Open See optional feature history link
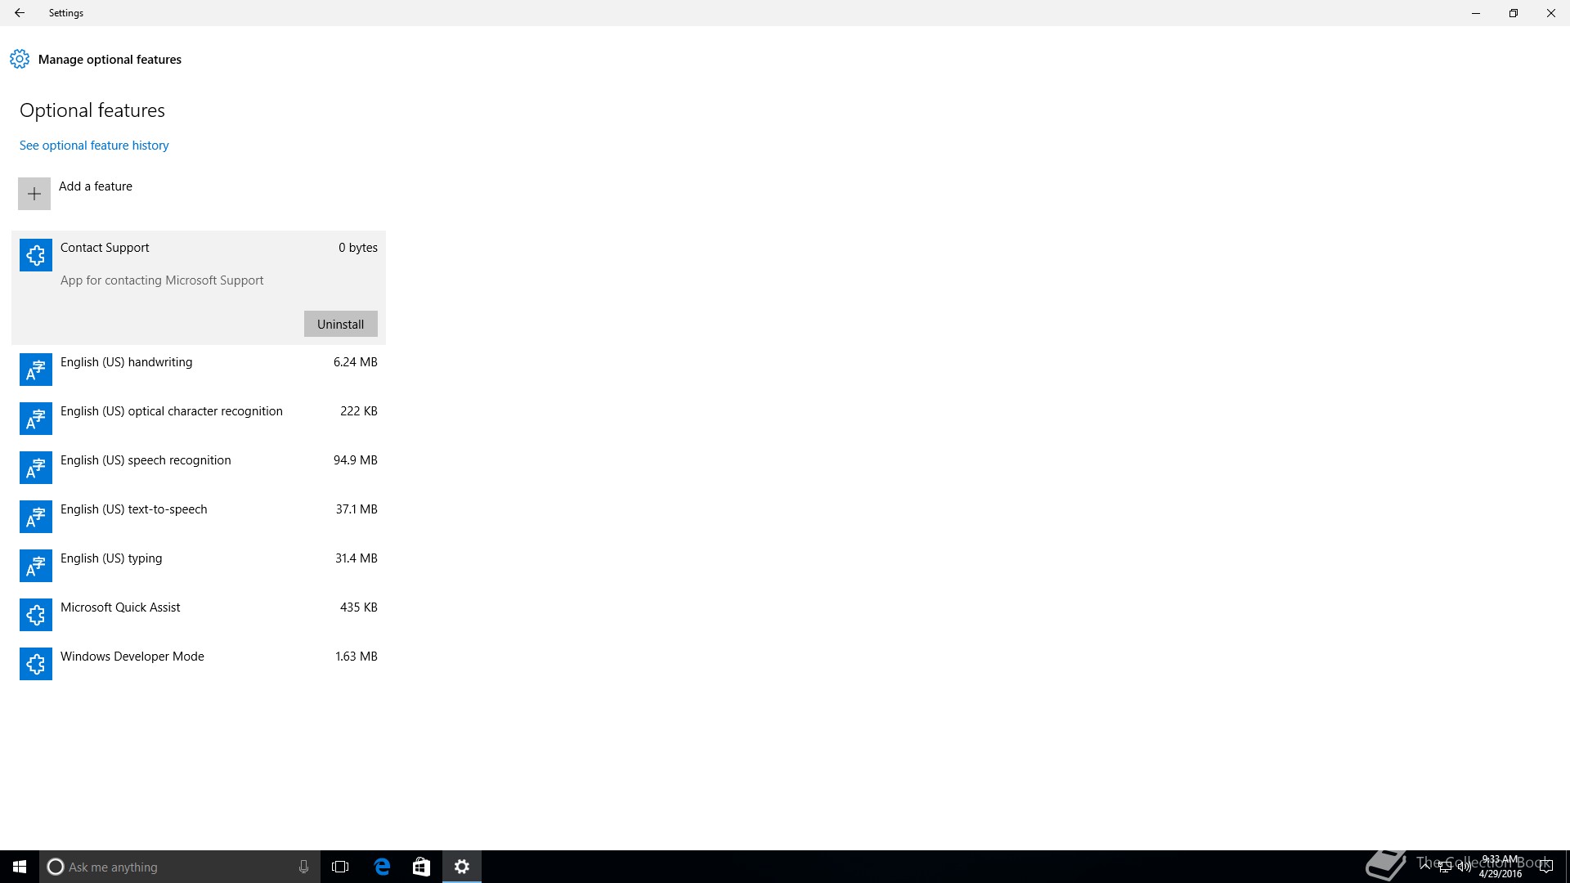 [x=94, y=146]
